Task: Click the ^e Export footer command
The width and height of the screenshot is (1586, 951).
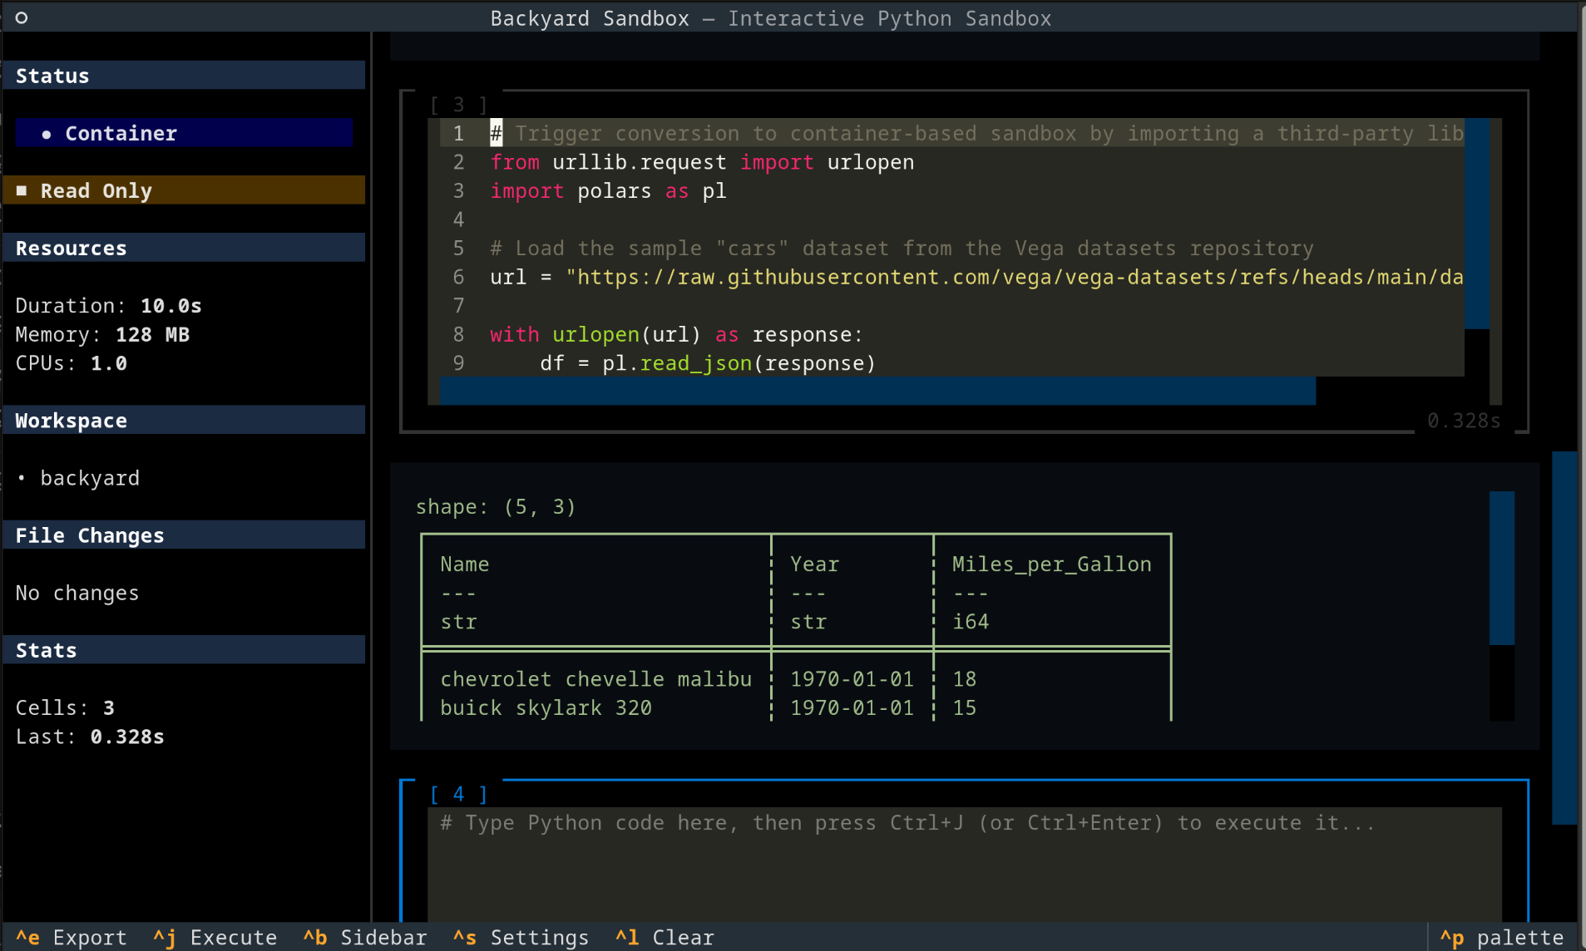Action: 72,938
